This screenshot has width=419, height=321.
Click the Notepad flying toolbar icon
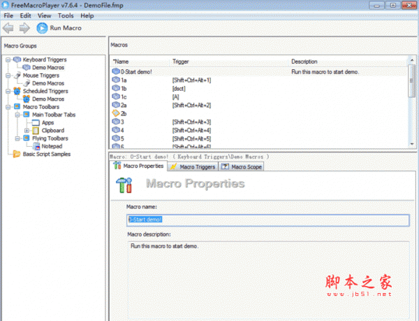pos(36,146)
